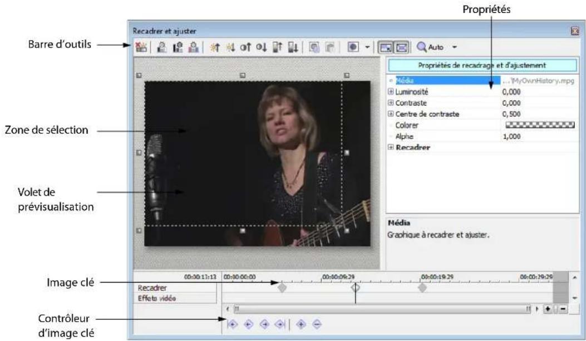The width and height of the screenshot is (586, 341).
Task: Delete the keyframe with the minus diamond
Action: click(x=317, y=324)
